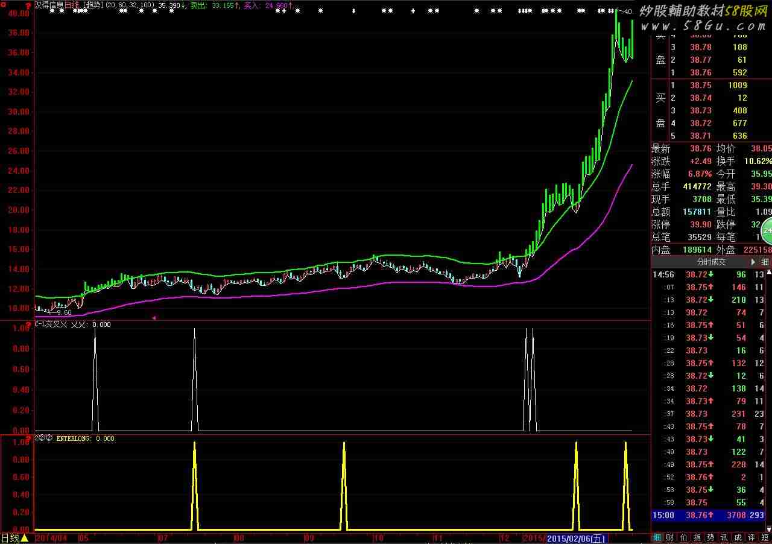
Task: Click the ENTERLONG: 0.000 indicator label
Action: tap(84, 438)
